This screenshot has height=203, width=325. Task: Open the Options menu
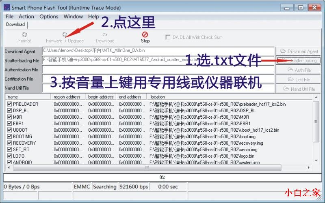coord(49,17)
